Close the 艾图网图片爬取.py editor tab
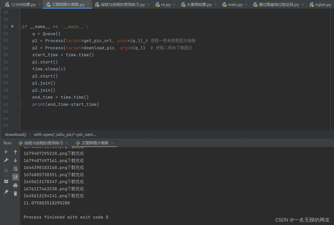334x225 pixels. coord(88,4)
